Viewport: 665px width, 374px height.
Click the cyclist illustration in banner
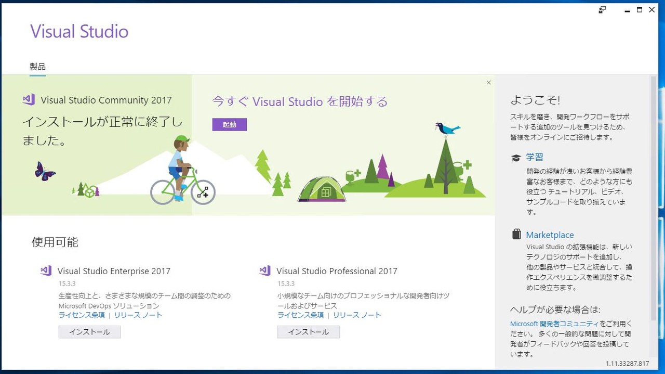point(183,170)
